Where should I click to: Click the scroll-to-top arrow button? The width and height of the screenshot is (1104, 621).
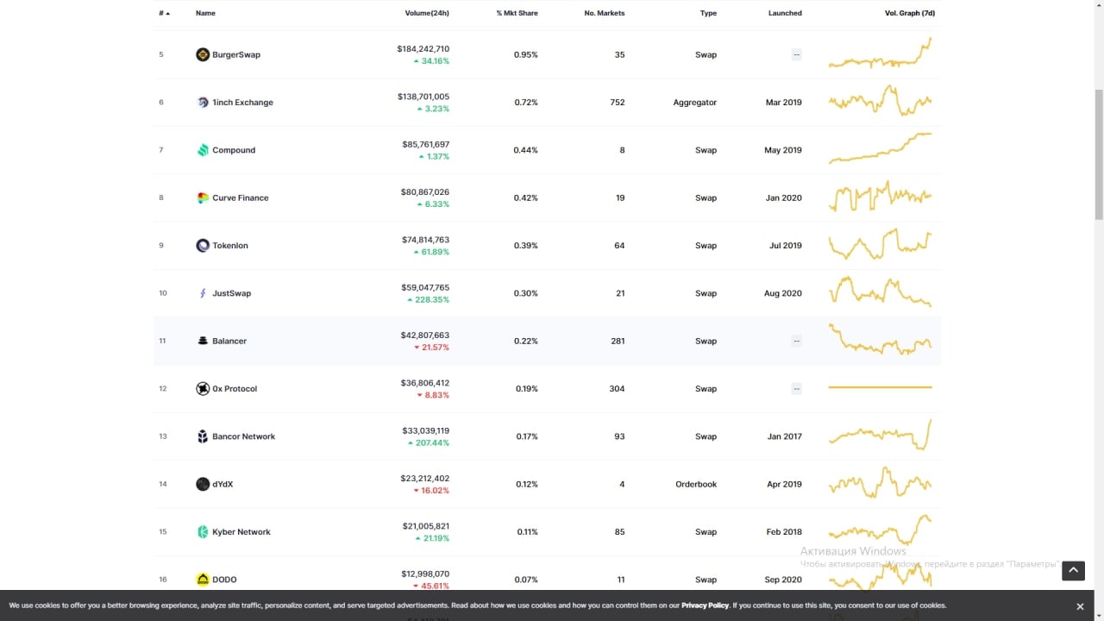(x=1073, y=570)
